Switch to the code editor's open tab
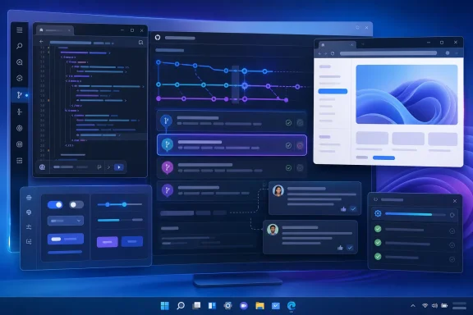Image resolution: width=473 pixels, height=315 pixels. pos(54,30)
